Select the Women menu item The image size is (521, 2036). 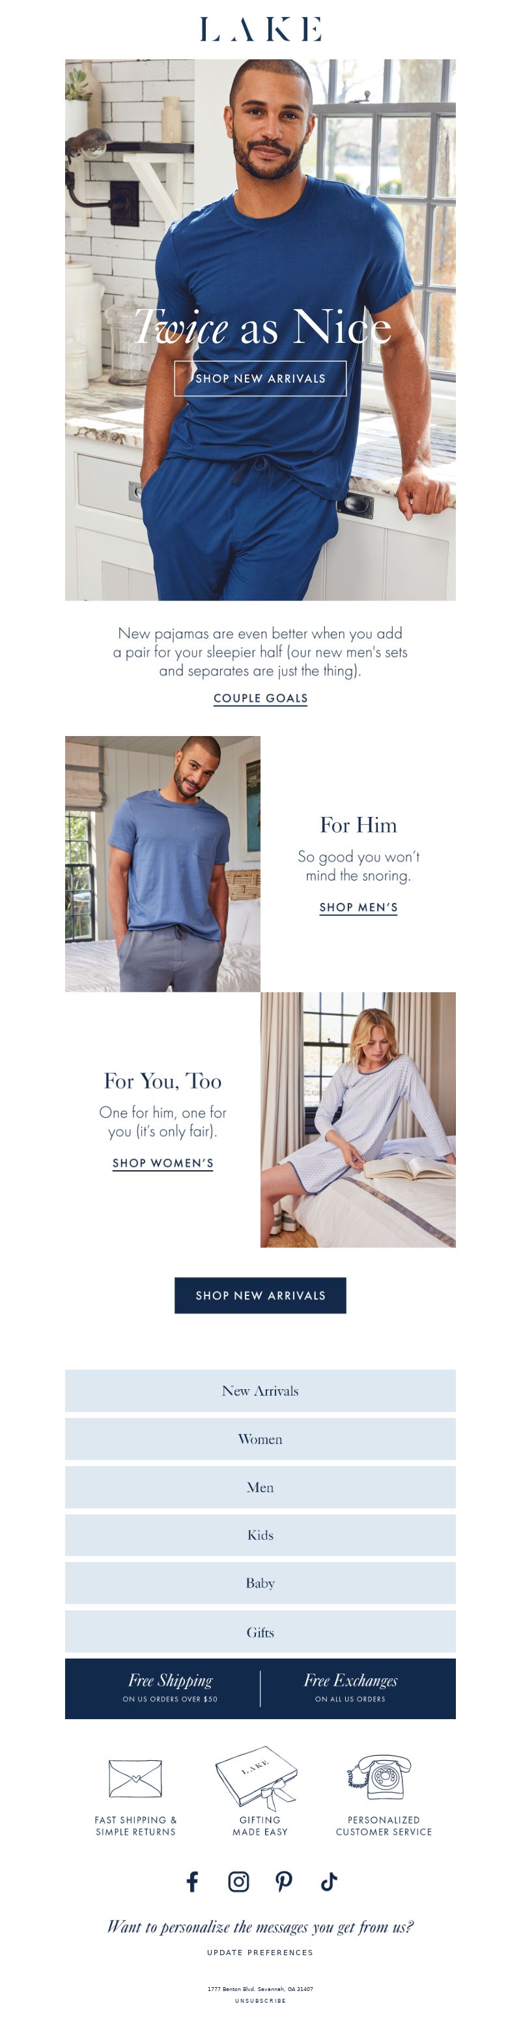[x=260, y=1439]
